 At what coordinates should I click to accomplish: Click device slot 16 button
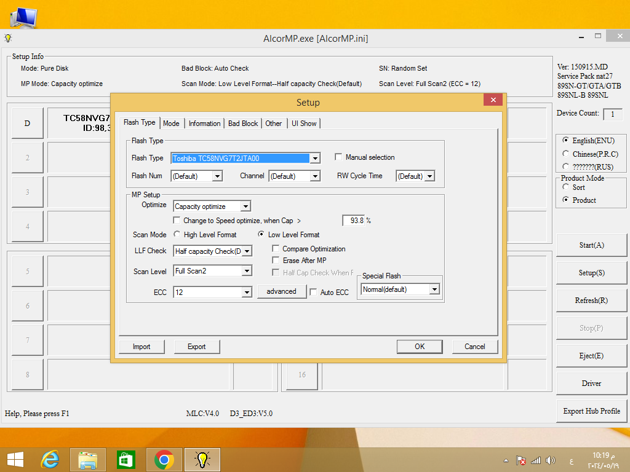[x=302, y=375]
